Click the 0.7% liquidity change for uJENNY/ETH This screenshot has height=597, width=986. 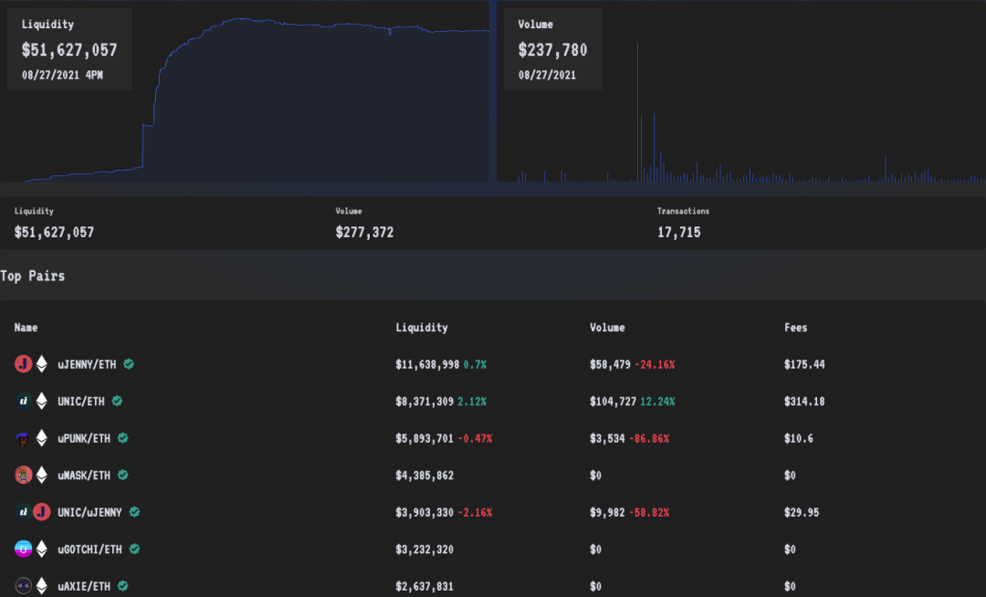coord(475,364)
